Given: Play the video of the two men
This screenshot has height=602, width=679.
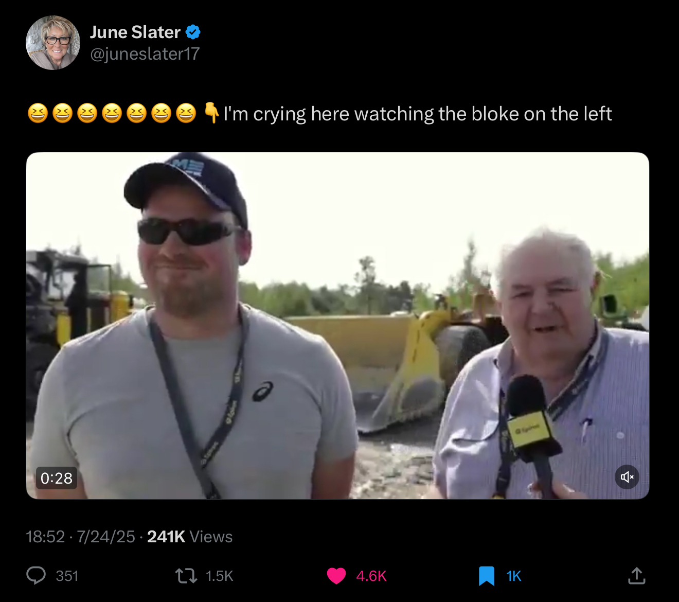Looking at the screenshot, I should 337,326.
